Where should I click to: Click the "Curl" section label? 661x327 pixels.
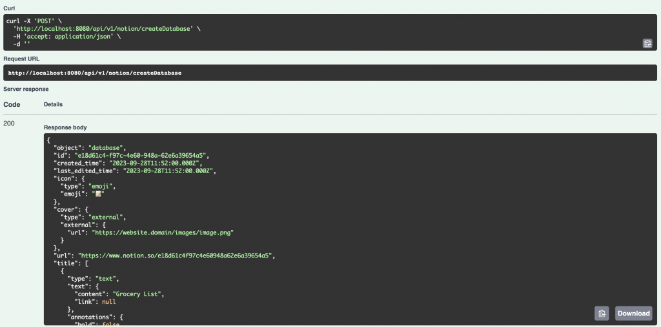(10, 8)
